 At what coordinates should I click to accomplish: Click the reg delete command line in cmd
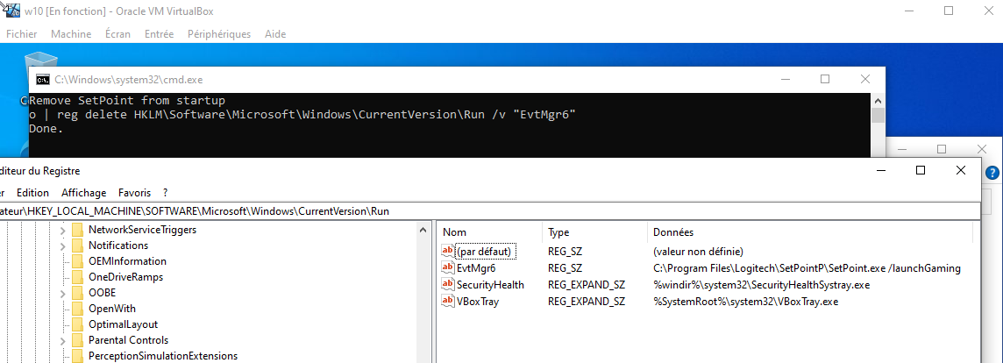[x=302, y=115]
